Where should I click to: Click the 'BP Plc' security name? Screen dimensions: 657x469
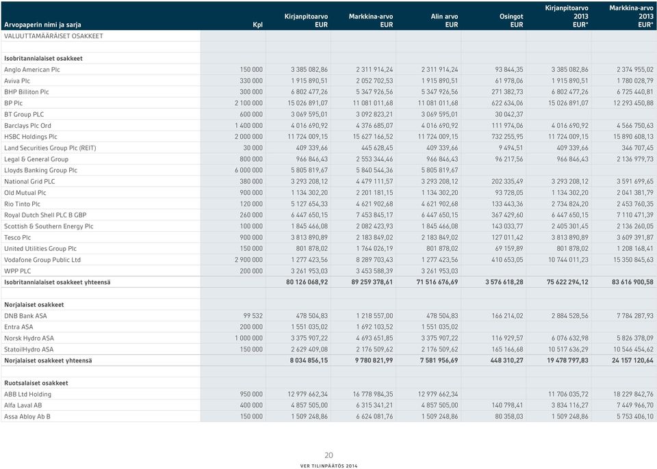pyautogui.click(x=14, y=103)
